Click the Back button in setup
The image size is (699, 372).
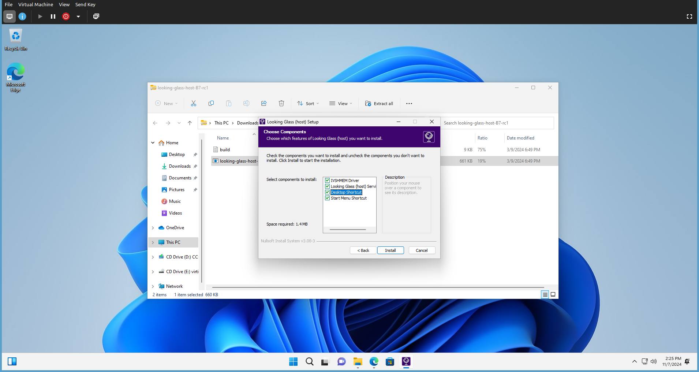(363, 250)
